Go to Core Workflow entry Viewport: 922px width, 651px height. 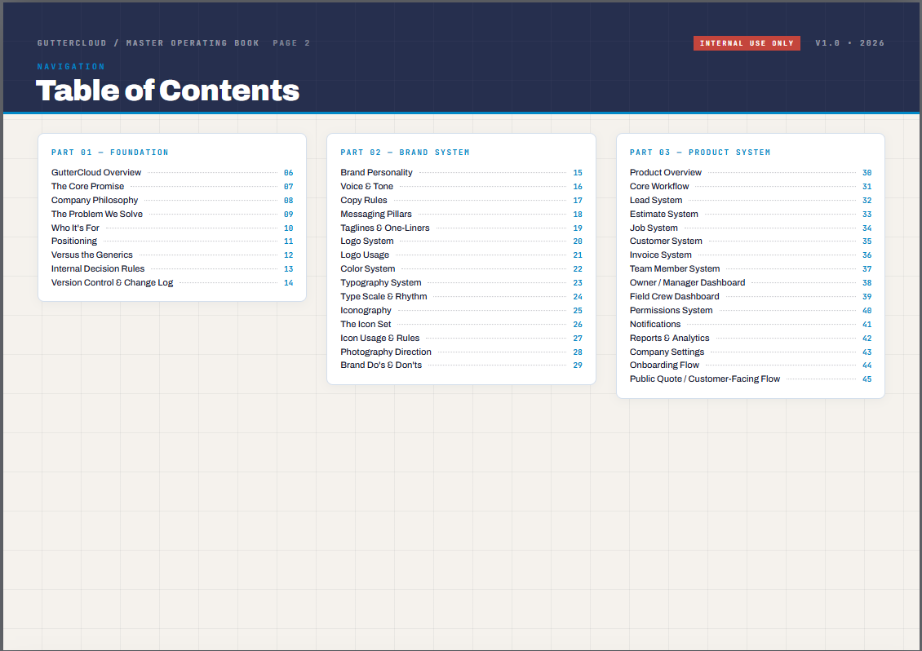751,187
